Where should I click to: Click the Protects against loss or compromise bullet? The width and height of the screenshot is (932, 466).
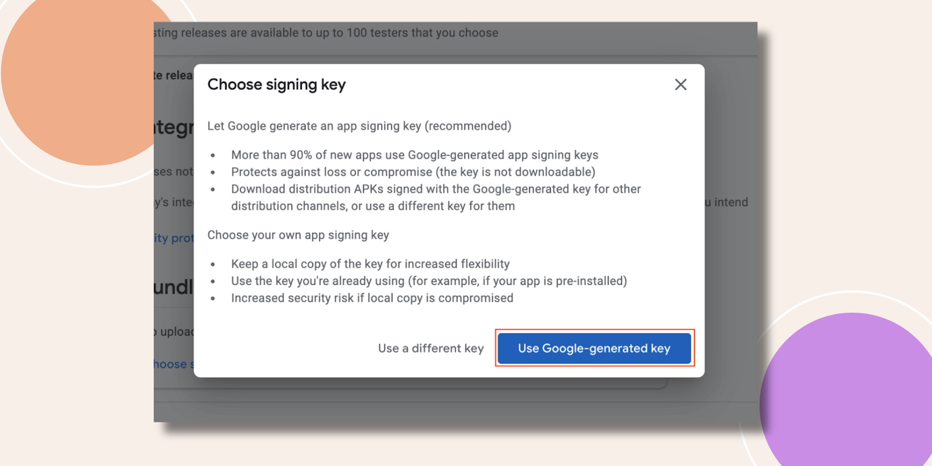coord(413,172)
